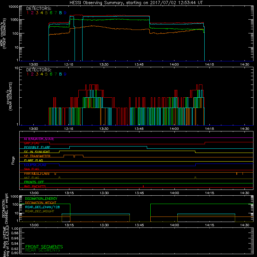Select olive detector 5 in rear segments legend
The width and height of the screenshot is (257, 257).
click(46, 74)
